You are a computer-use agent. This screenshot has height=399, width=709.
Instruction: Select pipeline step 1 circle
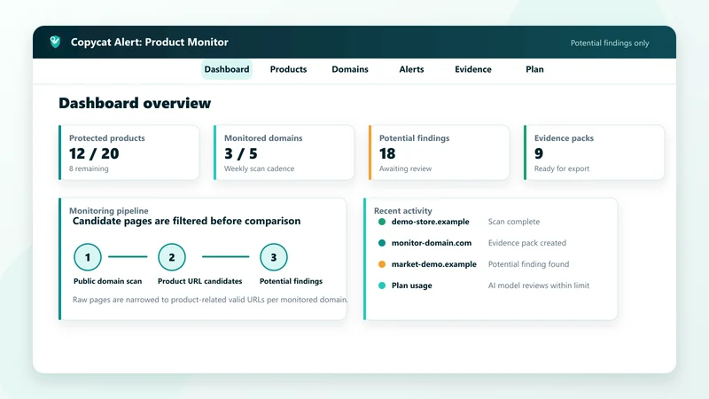click(x=88, y=257)
